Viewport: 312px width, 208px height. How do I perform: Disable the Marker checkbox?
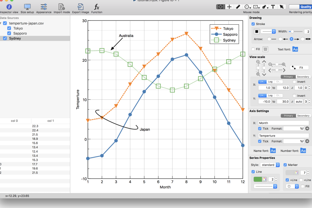pos(285,165)
